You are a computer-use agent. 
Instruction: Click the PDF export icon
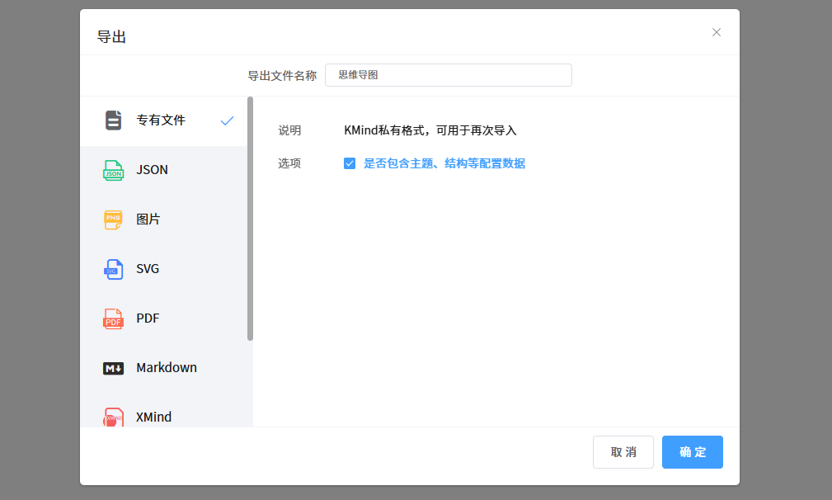[113, 318]
